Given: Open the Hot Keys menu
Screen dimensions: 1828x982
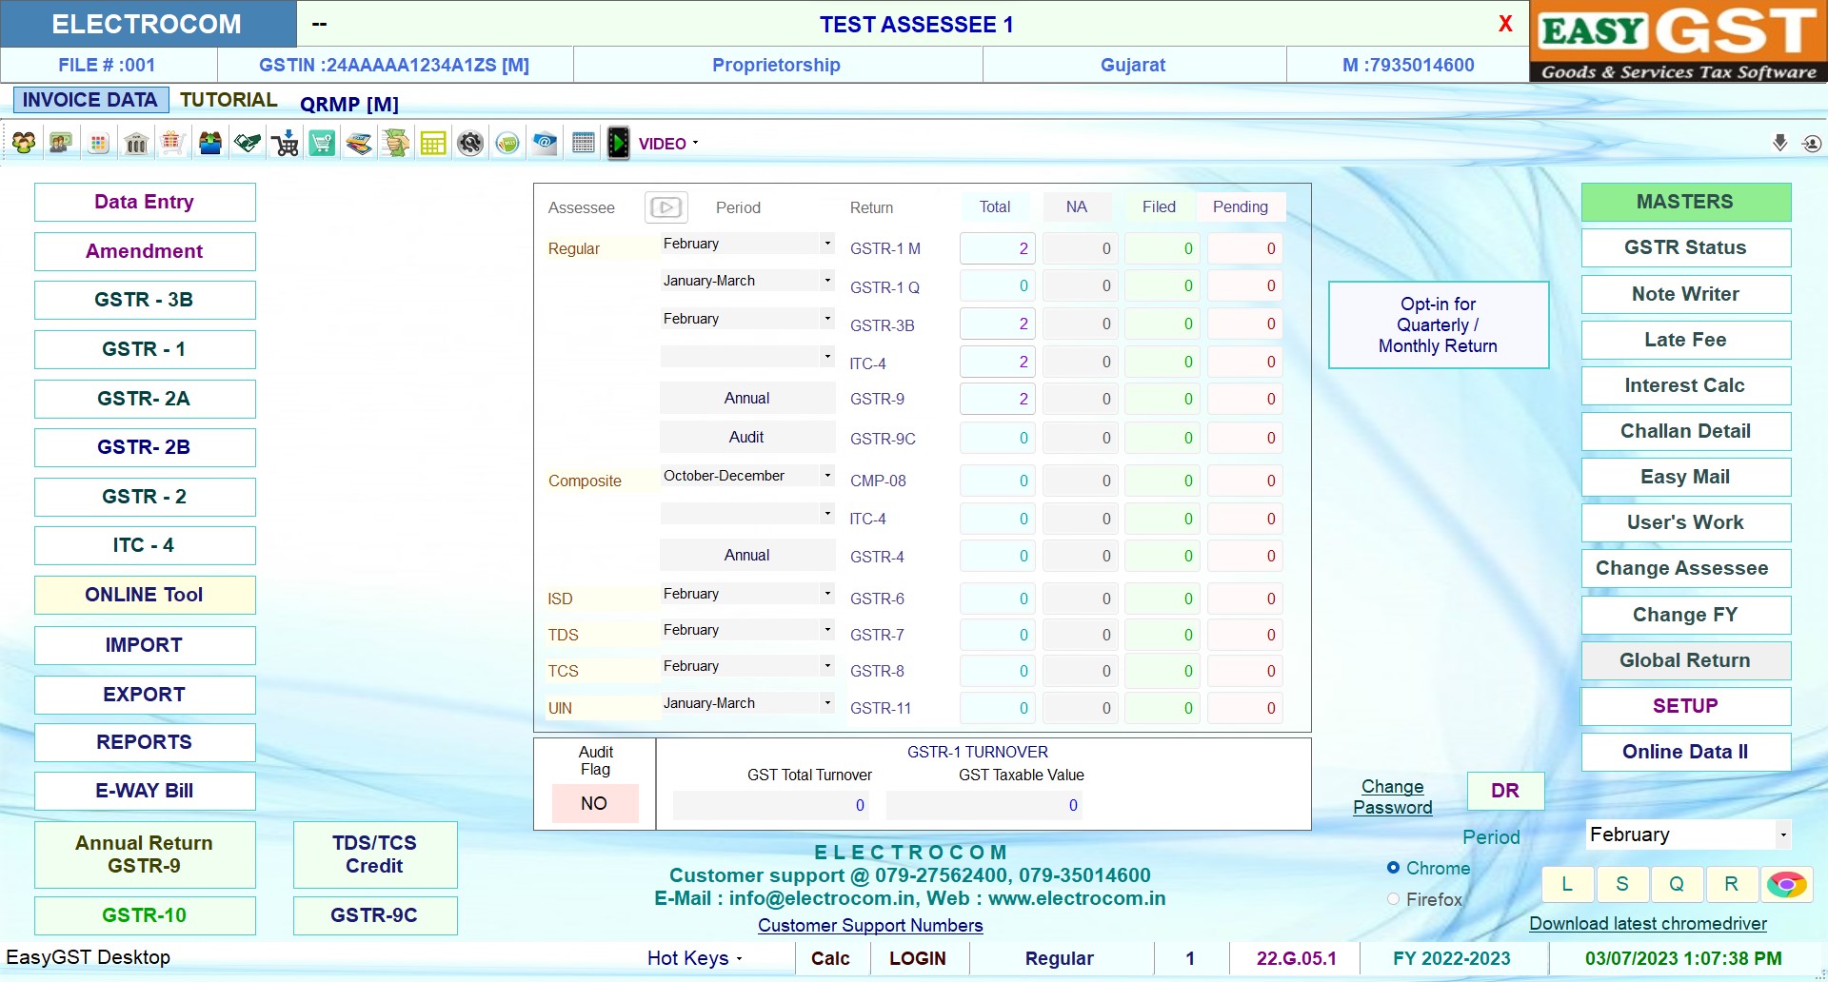Looking at the screenshot, I should point(694,958).
